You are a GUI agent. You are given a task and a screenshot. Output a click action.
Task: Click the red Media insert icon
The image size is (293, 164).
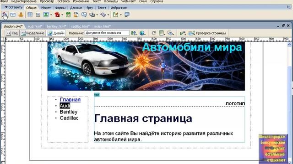(57, 15)
